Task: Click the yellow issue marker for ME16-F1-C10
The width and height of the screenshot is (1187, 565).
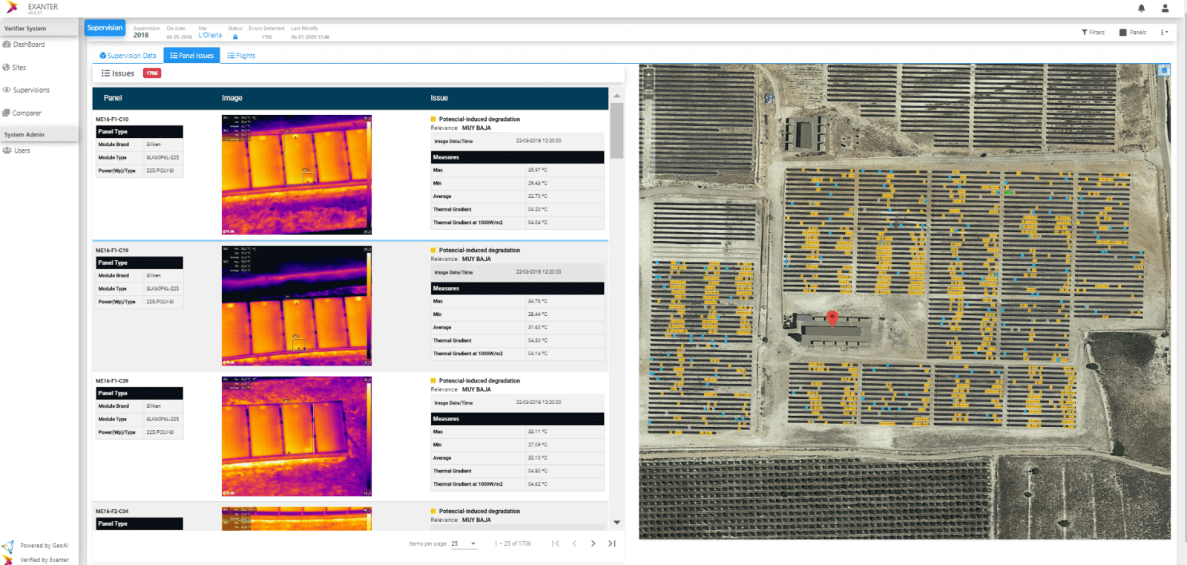Action: [x=433, y=119]
